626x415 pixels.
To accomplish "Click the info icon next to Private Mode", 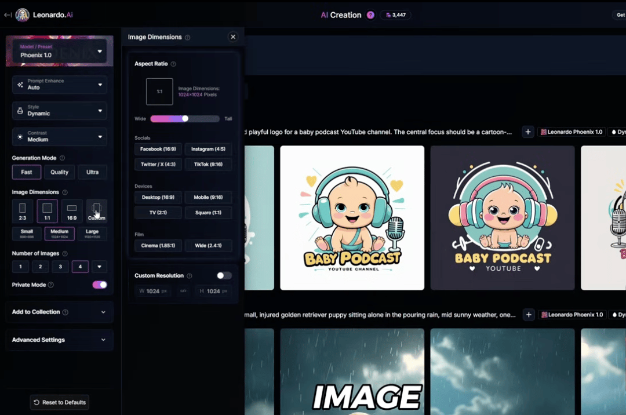I will pyautogui.click(x=50, y=285).
